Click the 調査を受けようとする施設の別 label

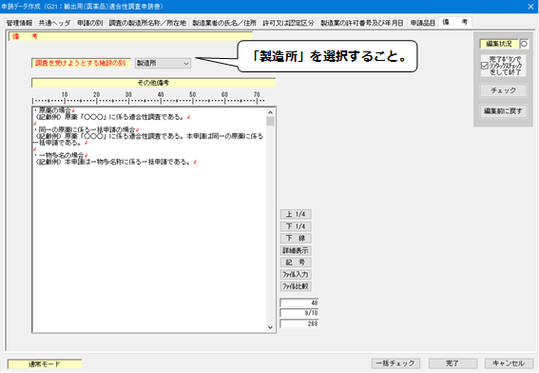[x=81, y=63]
